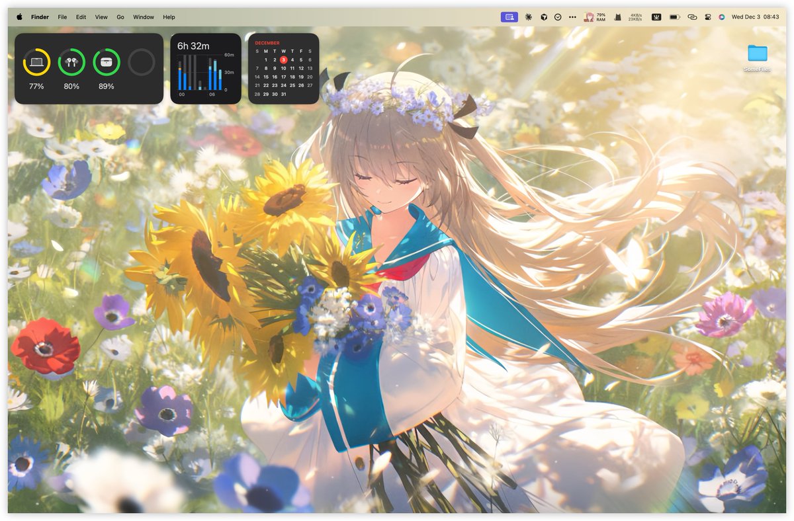Click the cube icon in menu bar

tap(543, 17)
